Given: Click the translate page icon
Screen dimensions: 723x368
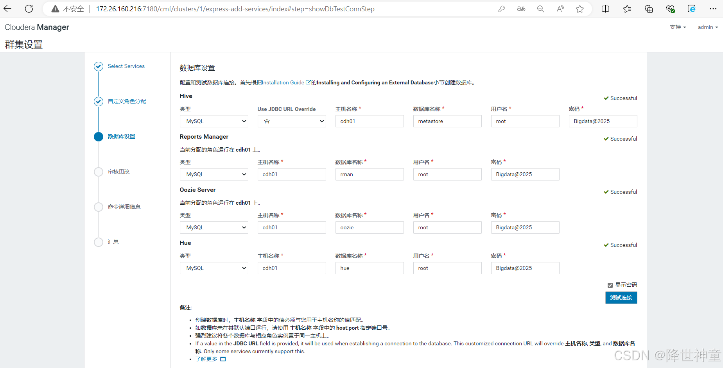Looking at the screenshot, I should [x=521, y=9].
